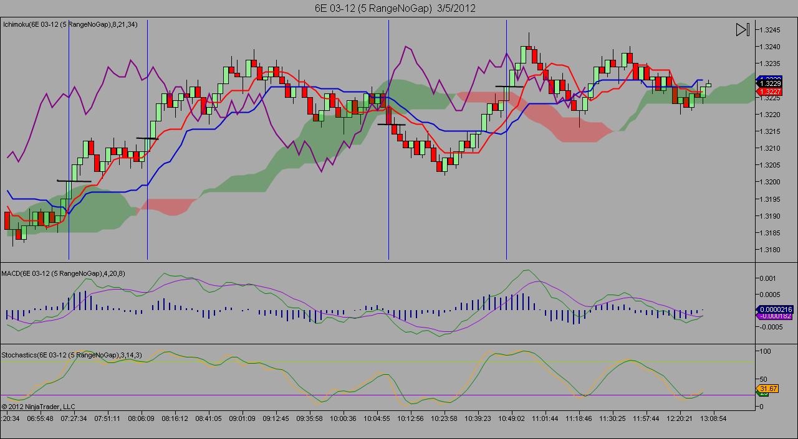Click the 09:35:58 time axis label
This screenshot has height=439, width=798.
tap(309, 418)
